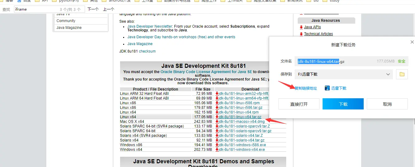Click red arrow icon beside Java APIs
The image size is (415, 167).
pyautogui.click(x=301, y=27)
